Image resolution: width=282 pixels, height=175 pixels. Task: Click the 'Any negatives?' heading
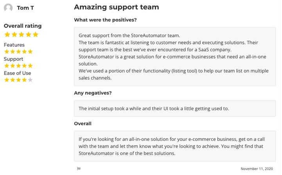(93, 93)
